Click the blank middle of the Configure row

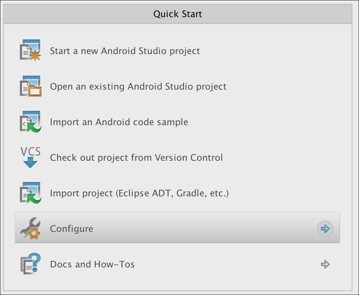pos(204,228)
